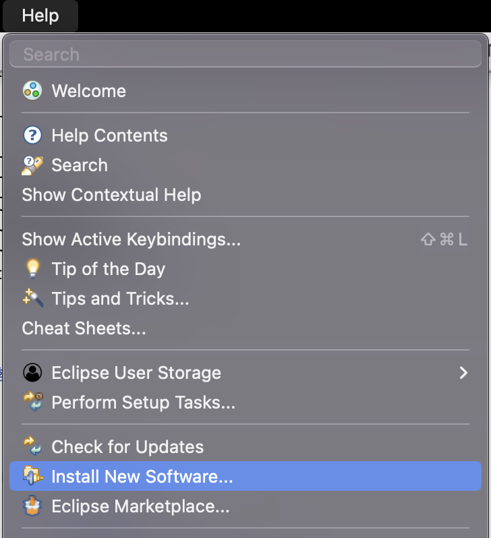The image size is (491, 538).
Task: Select Show Contextual Help
Action: [x=111, y=195]
